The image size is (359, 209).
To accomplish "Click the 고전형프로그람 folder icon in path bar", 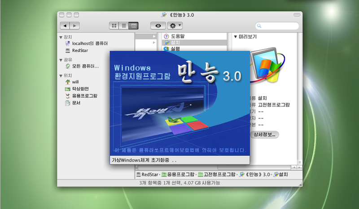I will [201, 175].
